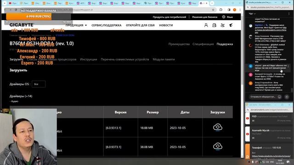Download the 38.08 MB driver file

point(217,147)
